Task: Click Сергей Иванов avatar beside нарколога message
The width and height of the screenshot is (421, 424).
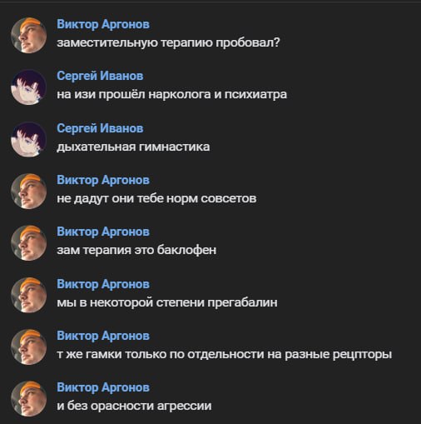Action: point(28,87)
